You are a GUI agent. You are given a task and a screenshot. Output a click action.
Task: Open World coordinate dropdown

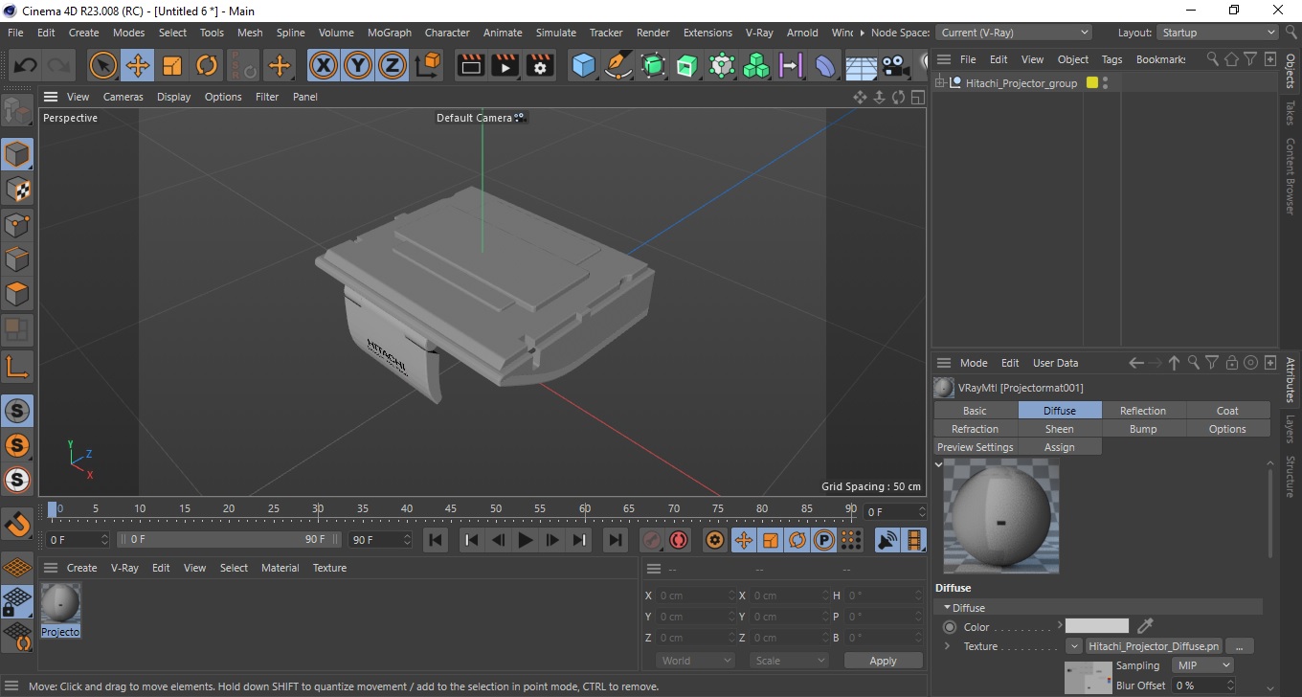tap(695, 661)
